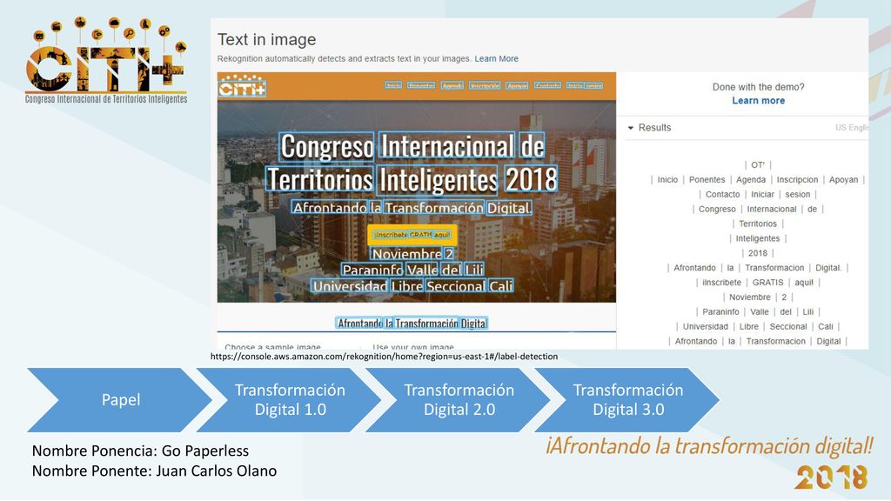Click the Text in image heading
Image resolution: width=891 pixels, height=501 pixels.
pos(266,40)
